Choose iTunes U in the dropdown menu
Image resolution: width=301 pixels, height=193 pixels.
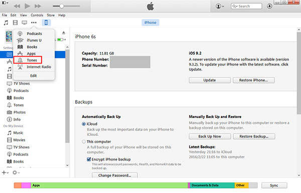pyautogui.click(x=34, y=40)
